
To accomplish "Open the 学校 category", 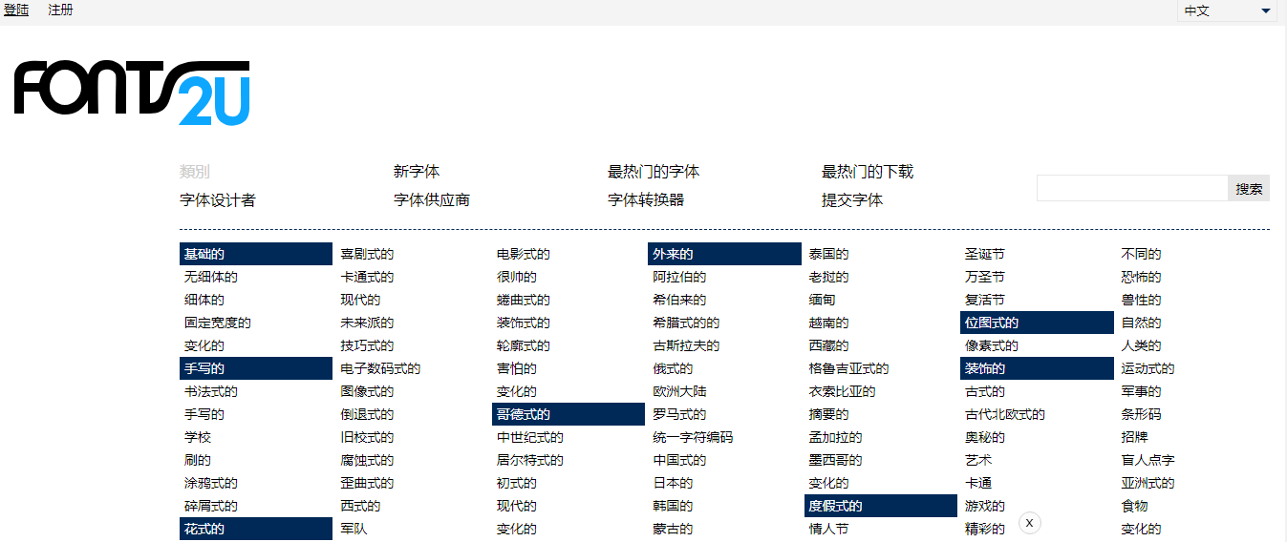I will [198, 437].
